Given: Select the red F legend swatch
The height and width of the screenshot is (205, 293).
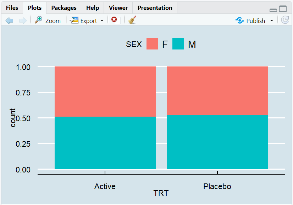Looking at the screenshot, I should point(152,43).
